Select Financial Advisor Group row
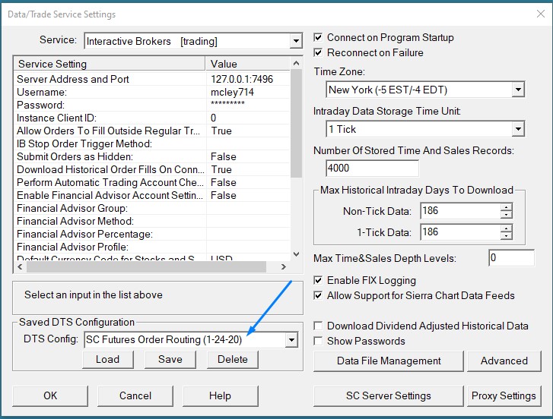This screenshot has width=553, height=419. click(152, 208)
